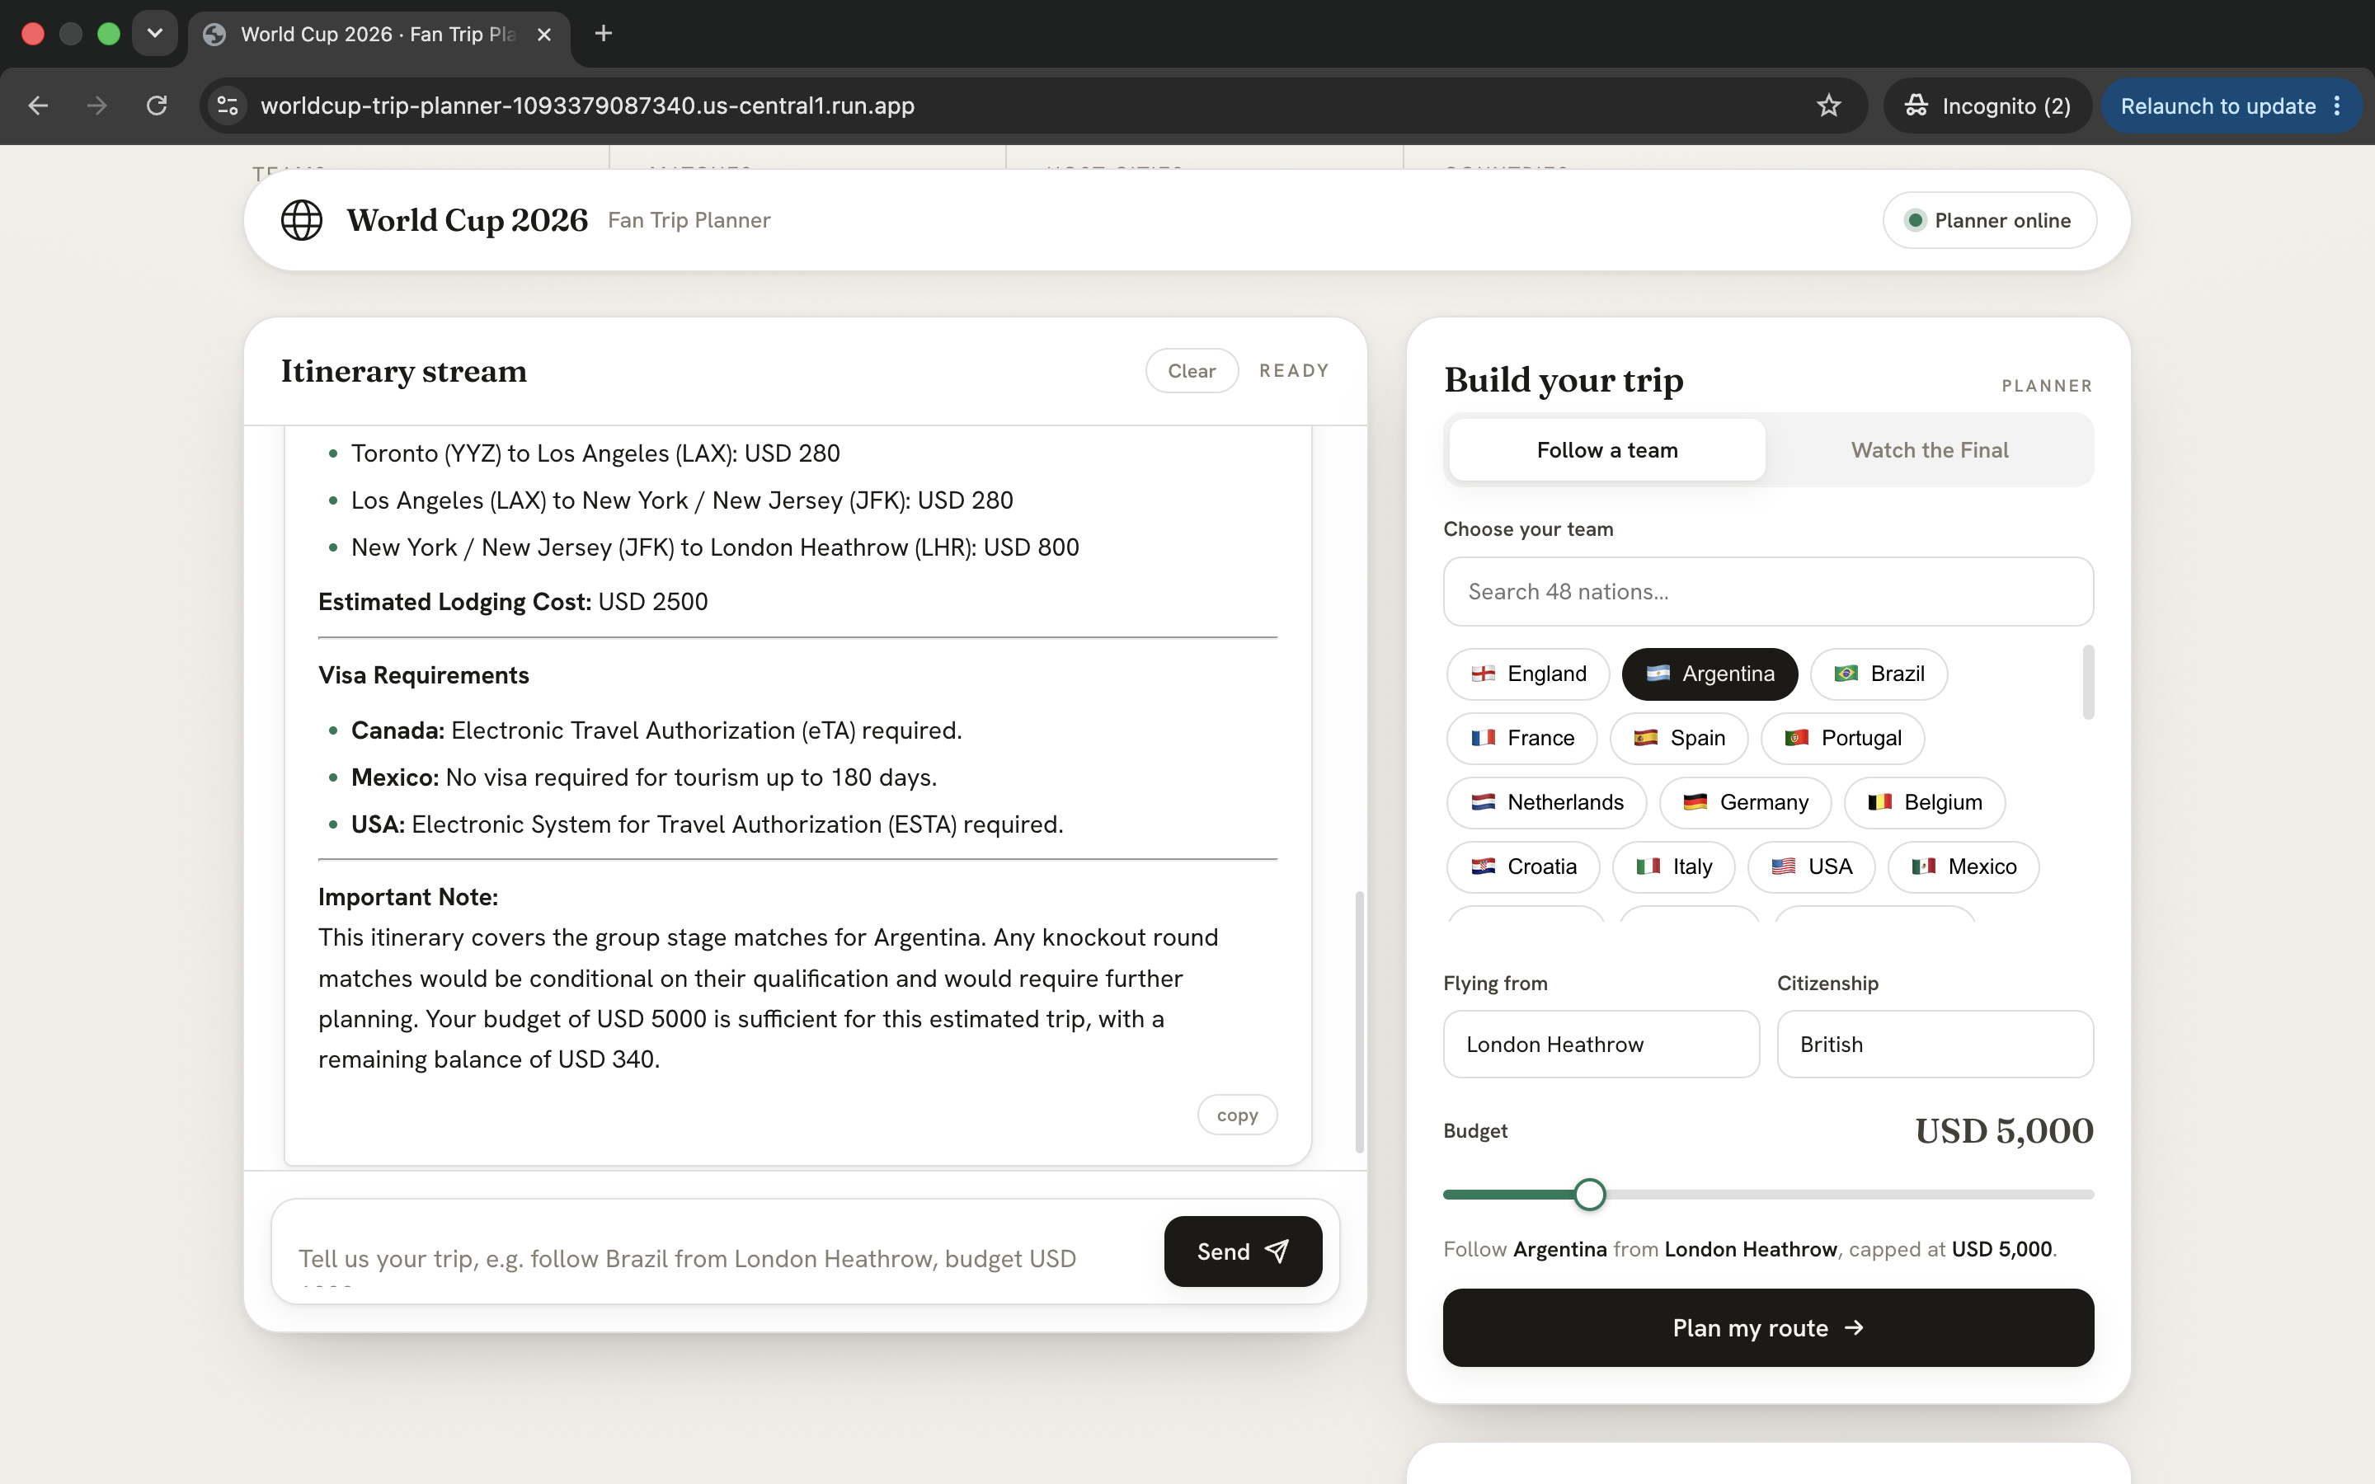
Task: Expand the tab search chevron
Action: click(155, 33)
